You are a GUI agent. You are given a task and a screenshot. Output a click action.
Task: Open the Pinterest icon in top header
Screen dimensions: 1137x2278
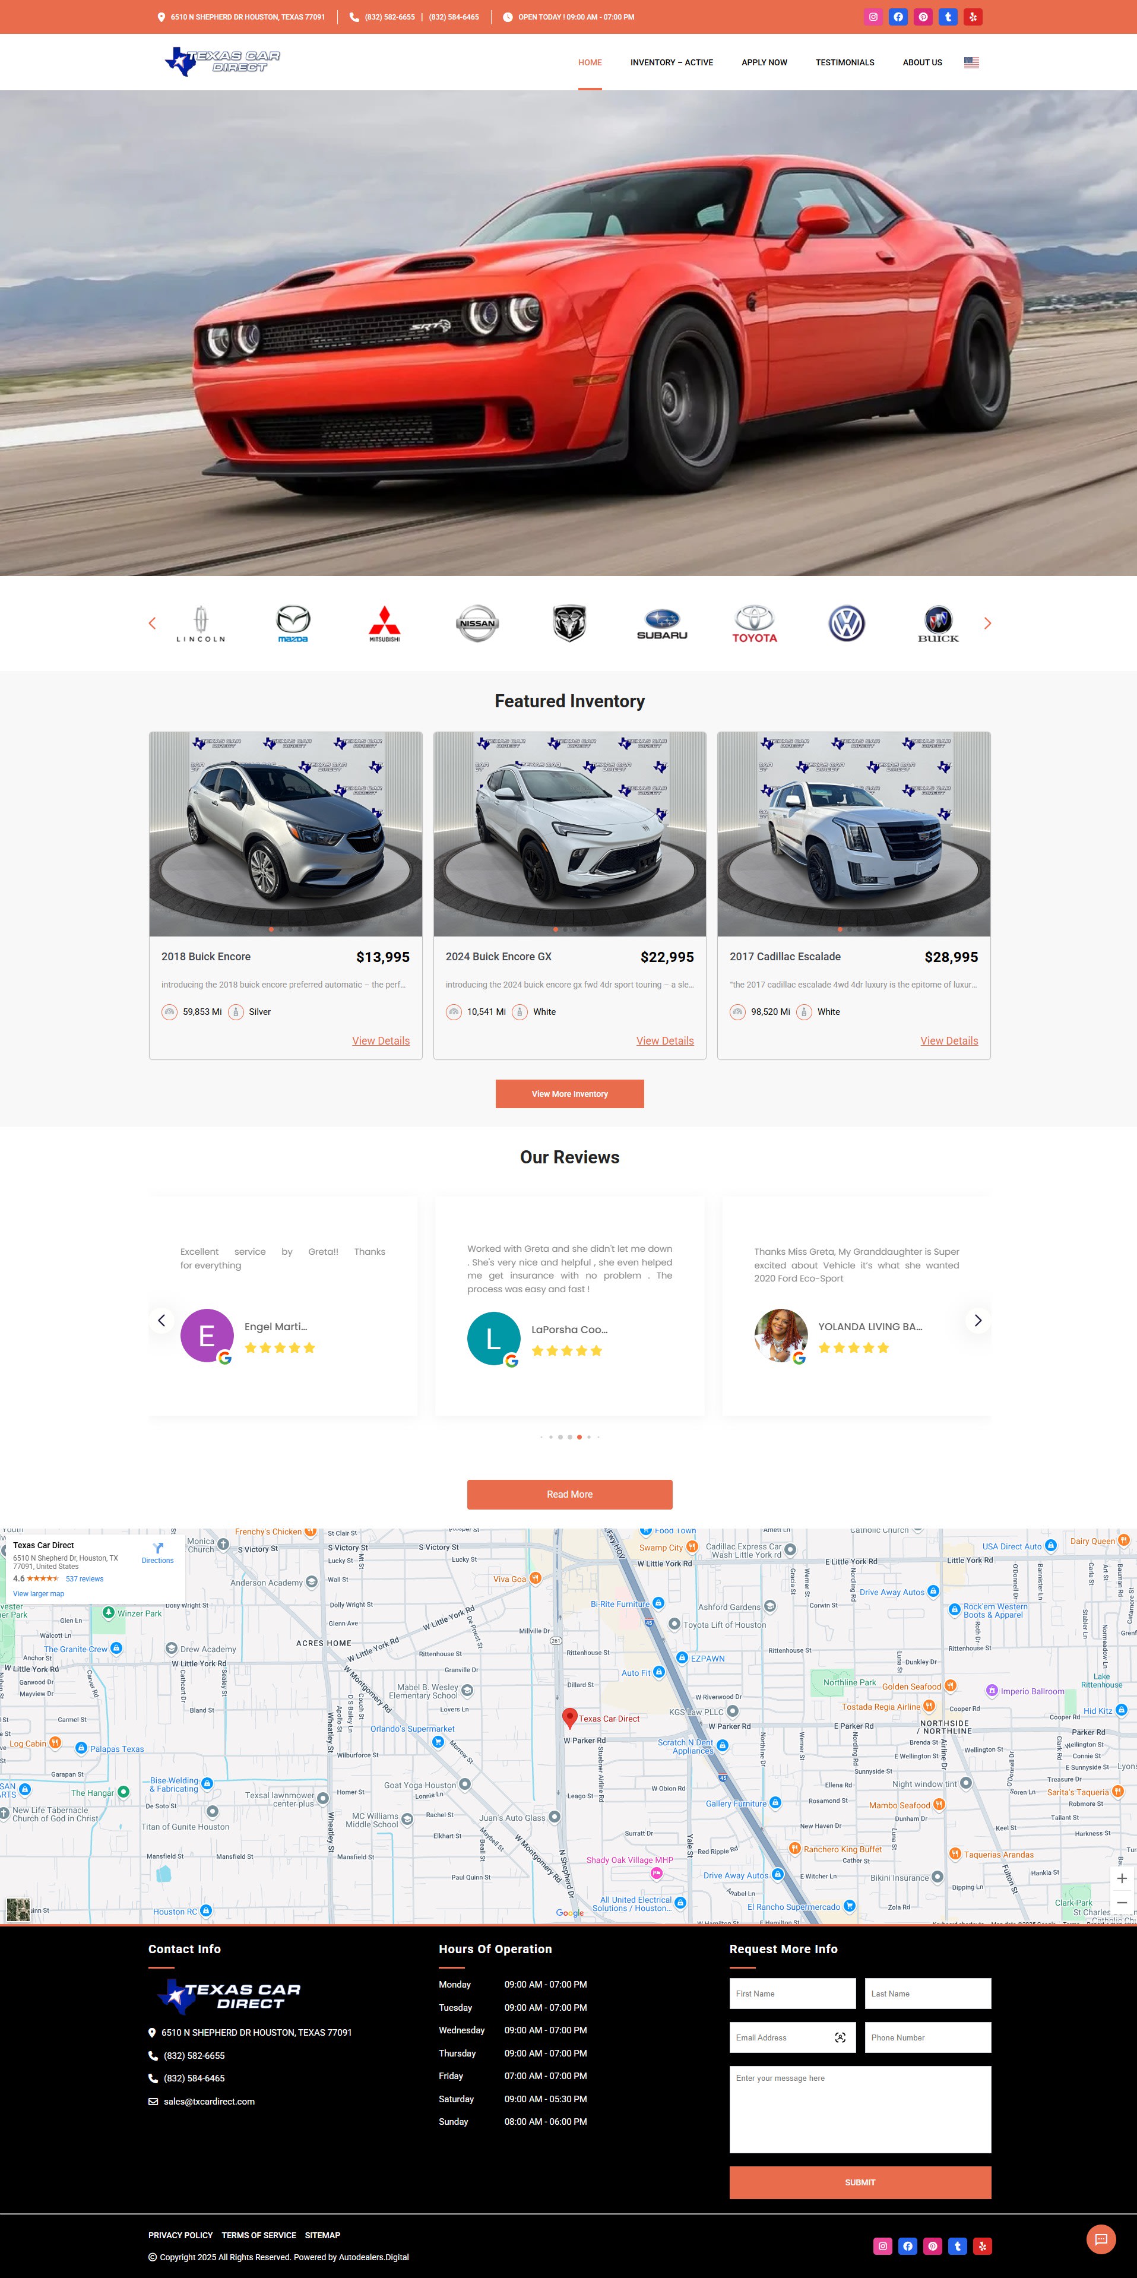tap(923, 17)
